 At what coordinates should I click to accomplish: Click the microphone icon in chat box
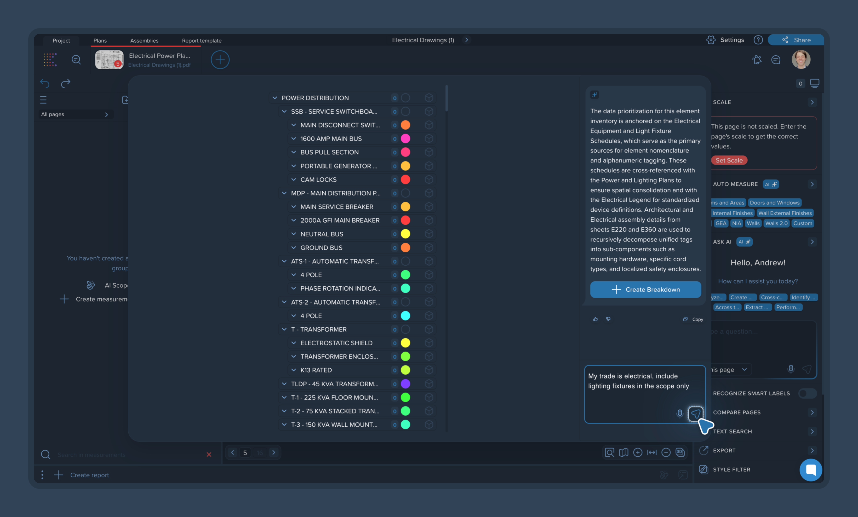point(679,413)
